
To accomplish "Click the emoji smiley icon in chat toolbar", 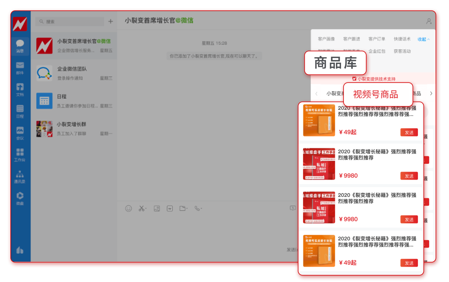I will tap(128, 209).
